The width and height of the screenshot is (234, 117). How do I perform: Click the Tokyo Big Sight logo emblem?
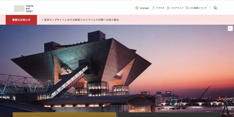[19, 9]
